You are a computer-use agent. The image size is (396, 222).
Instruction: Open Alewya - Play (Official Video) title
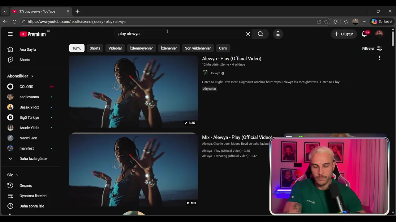click(x=232, y=59)
